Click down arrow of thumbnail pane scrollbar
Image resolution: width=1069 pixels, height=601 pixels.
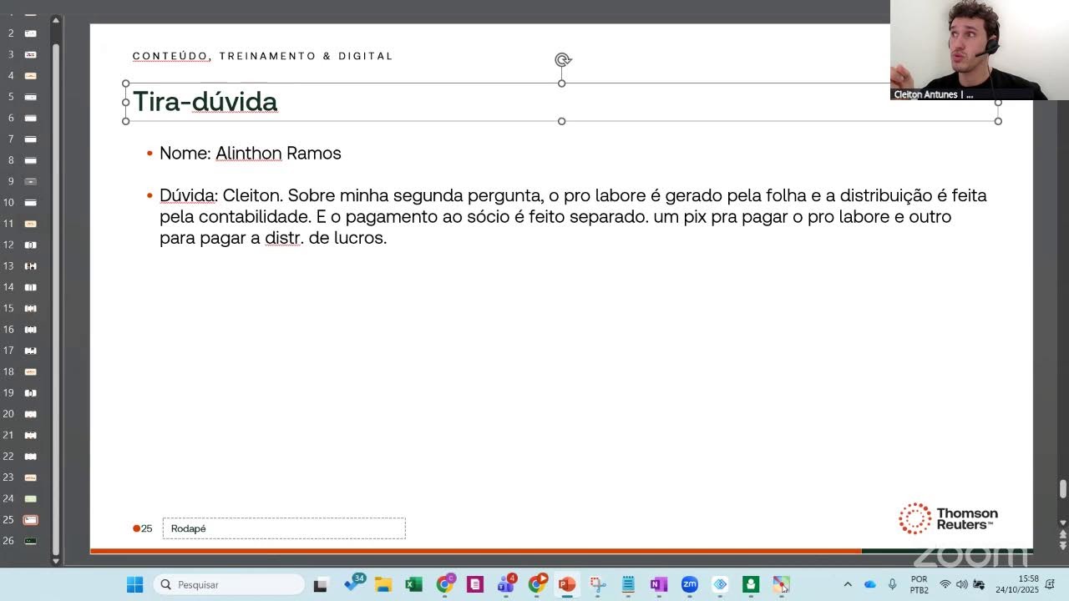point(56,561)
